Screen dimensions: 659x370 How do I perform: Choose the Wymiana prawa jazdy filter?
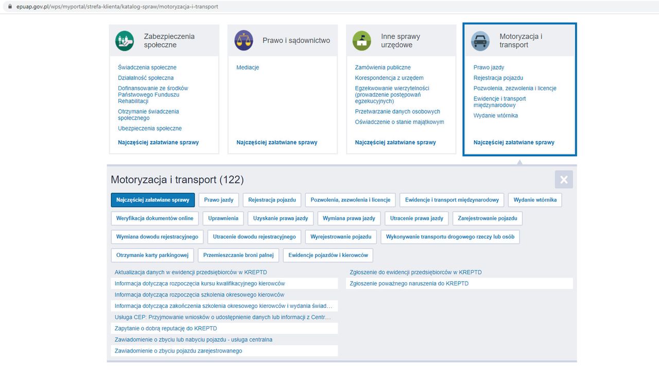349,218
